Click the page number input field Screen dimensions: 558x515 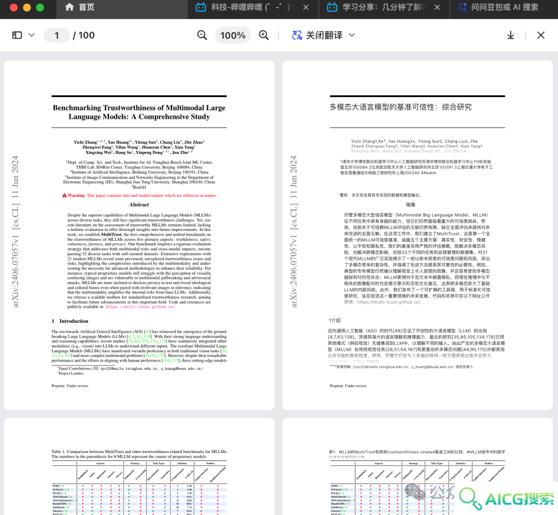57,35
